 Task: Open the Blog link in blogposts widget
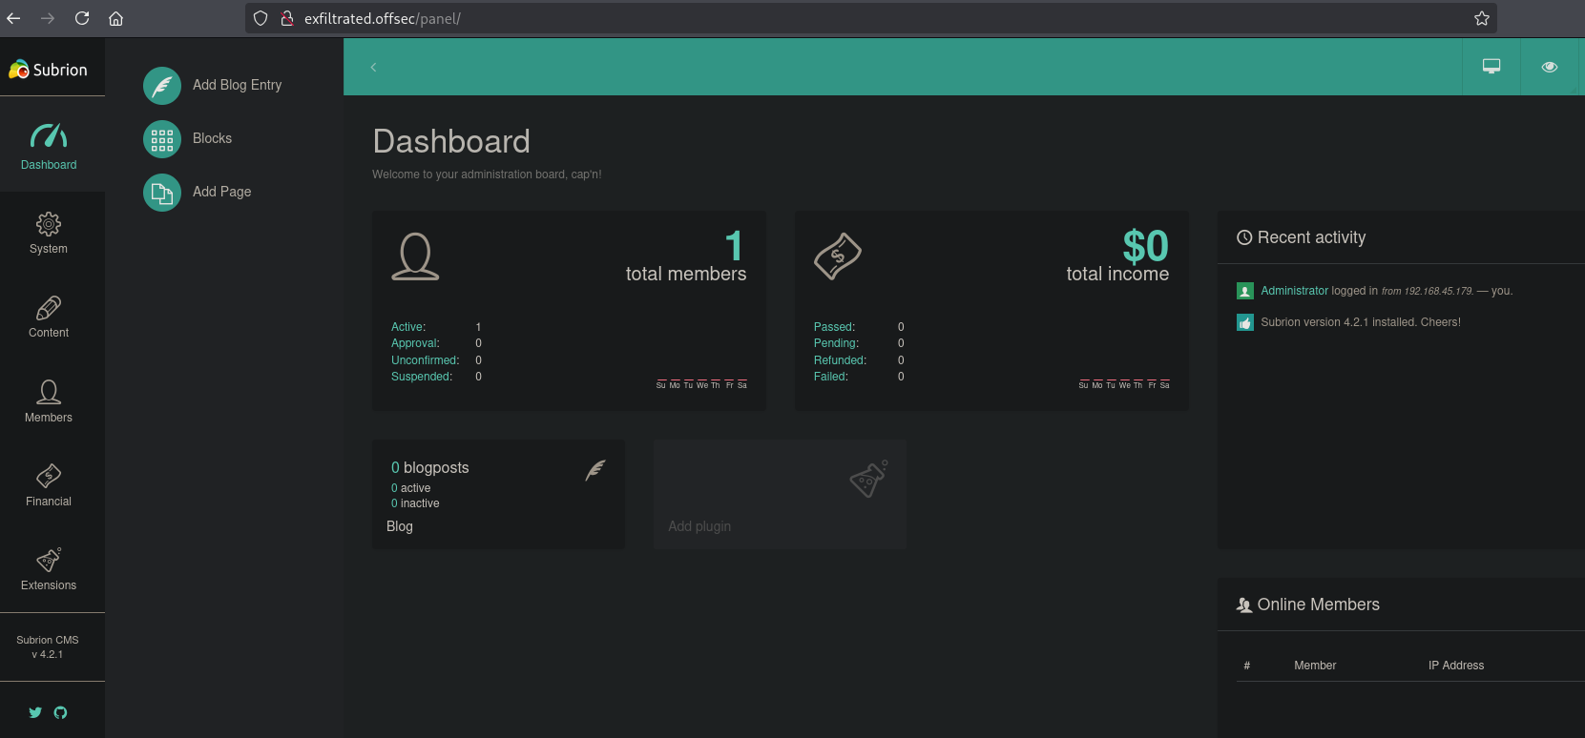tap(400, 526)
